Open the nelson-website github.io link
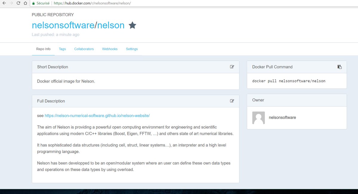The height and width of the screenshot is (194, 358). pyautogui.click(x=97, y=116)
